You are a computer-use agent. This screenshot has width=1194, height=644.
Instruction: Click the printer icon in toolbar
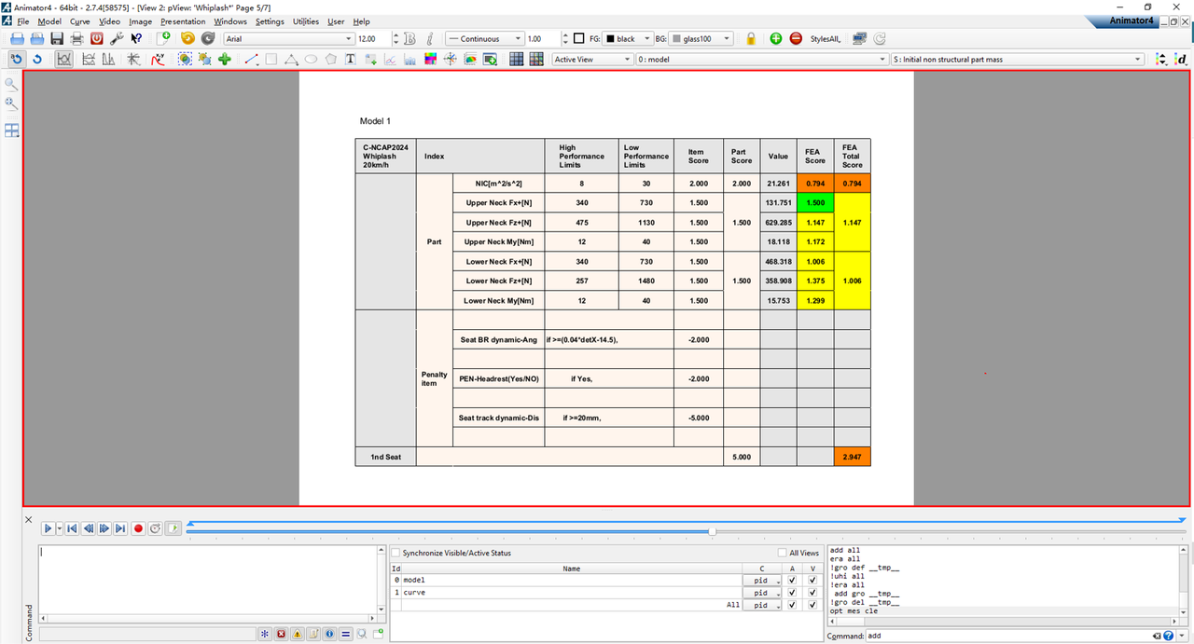(76, 39)
